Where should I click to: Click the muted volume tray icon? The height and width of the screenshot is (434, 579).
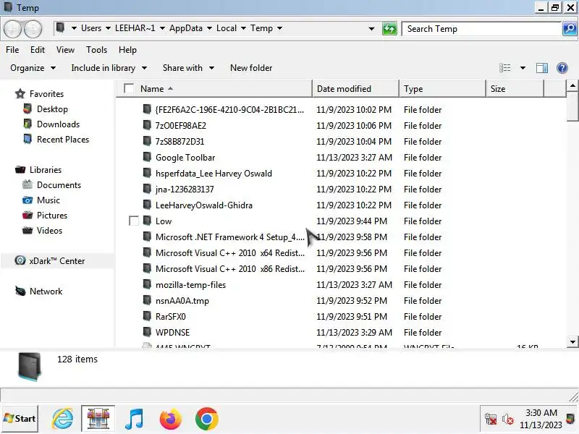508,419
